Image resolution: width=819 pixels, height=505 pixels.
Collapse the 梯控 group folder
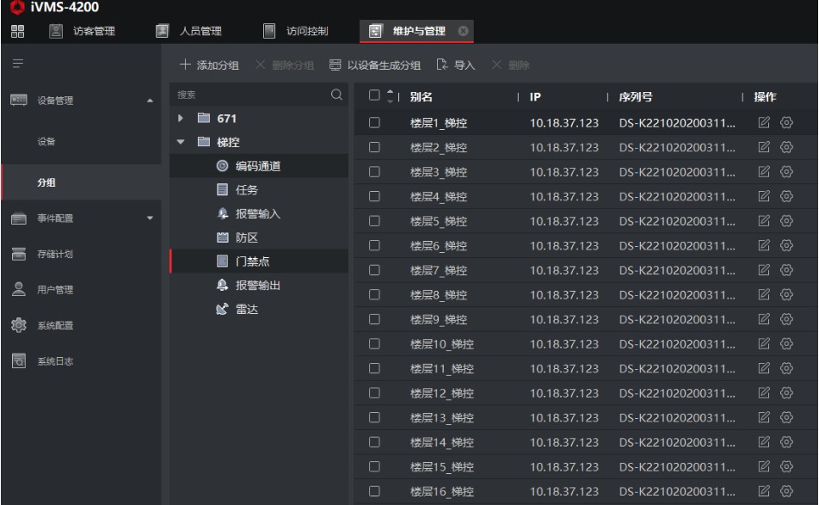tap(181, 142)
